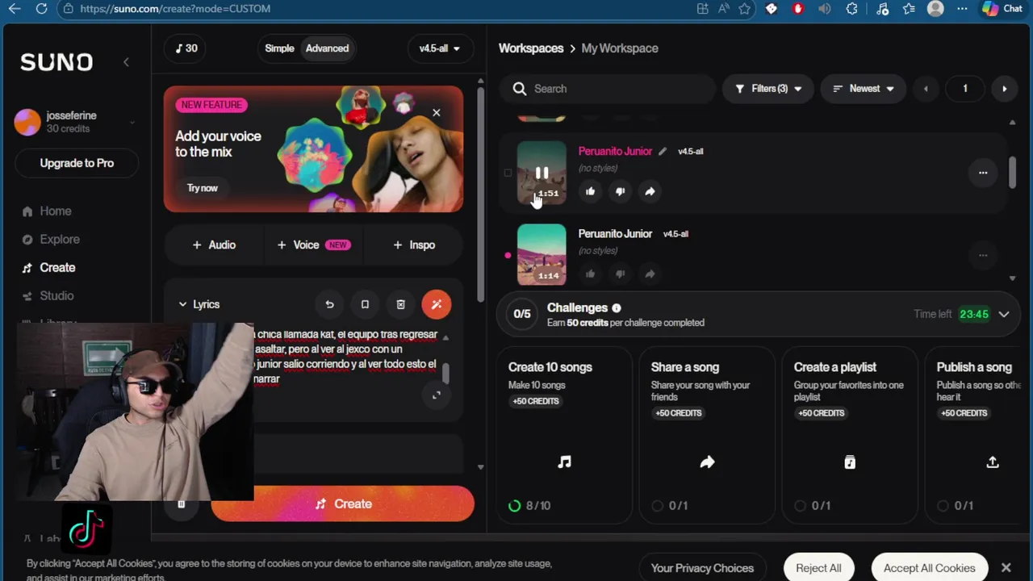
Task: Pause the playing Peruanito Junior track
Action: pos(542,173)
